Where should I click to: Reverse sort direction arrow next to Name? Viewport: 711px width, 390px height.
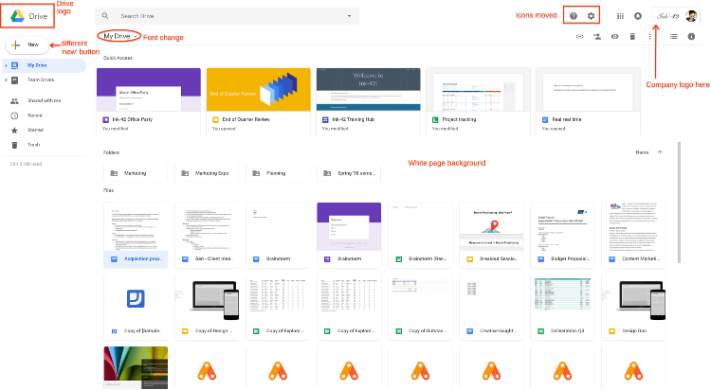[660, 151]
